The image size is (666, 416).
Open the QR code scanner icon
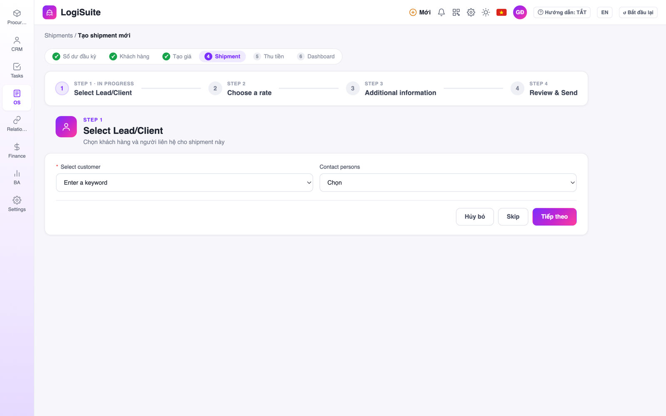[456, 12]
